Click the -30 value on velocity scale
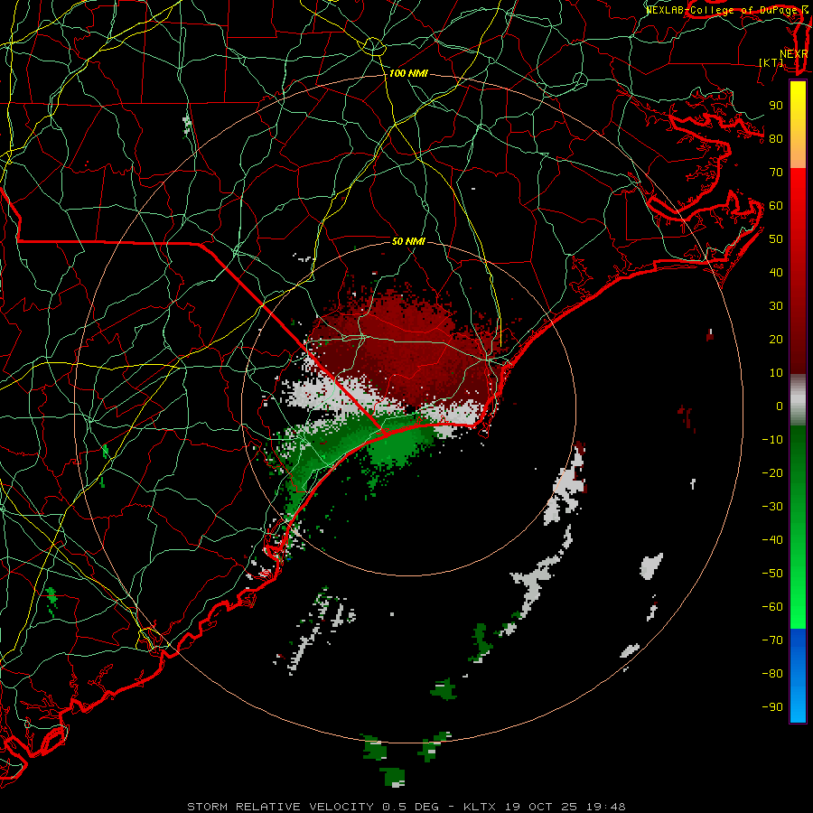 [x=772, y=507]
